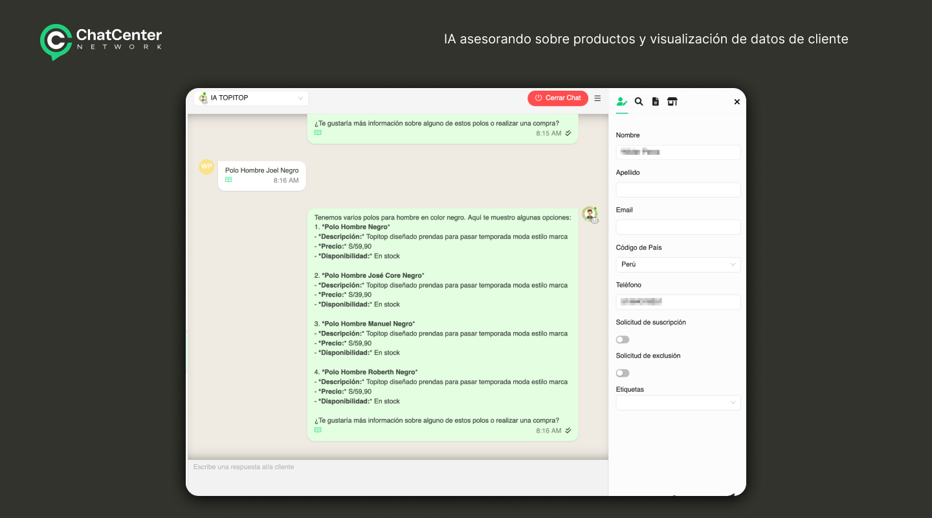Toggle Solicitud de suscripción switch
The width and height of the screenshot is (932, 518).
click(x=623, y=339)
